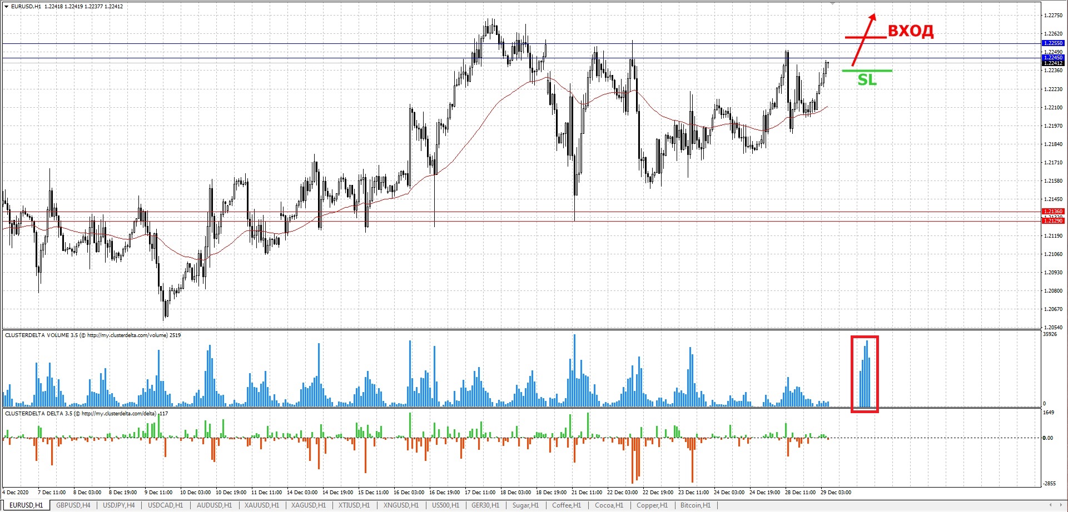Go to the Coffee,H1 chart tab
Screen dimensions: 1068x512
[566, 505]
